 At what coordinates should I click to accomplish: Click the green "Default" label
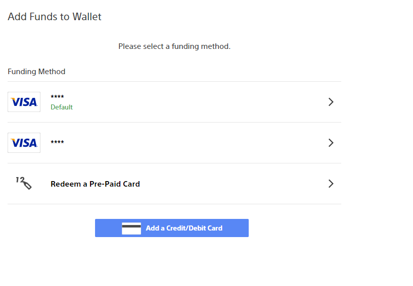click(62, 107)
